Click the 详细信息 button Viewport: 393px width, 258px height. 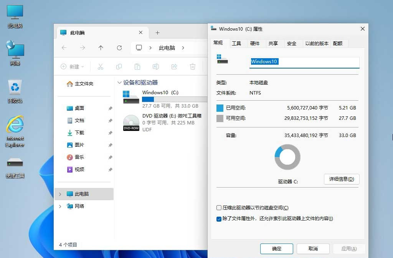(341, 179)
